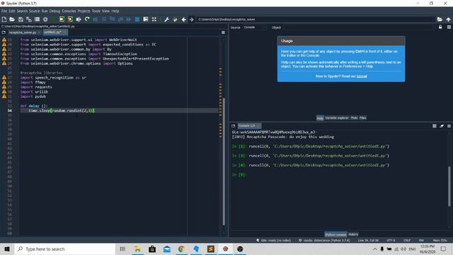Browse console tabs icon beside Console 1/A

(x=233, y=126)
